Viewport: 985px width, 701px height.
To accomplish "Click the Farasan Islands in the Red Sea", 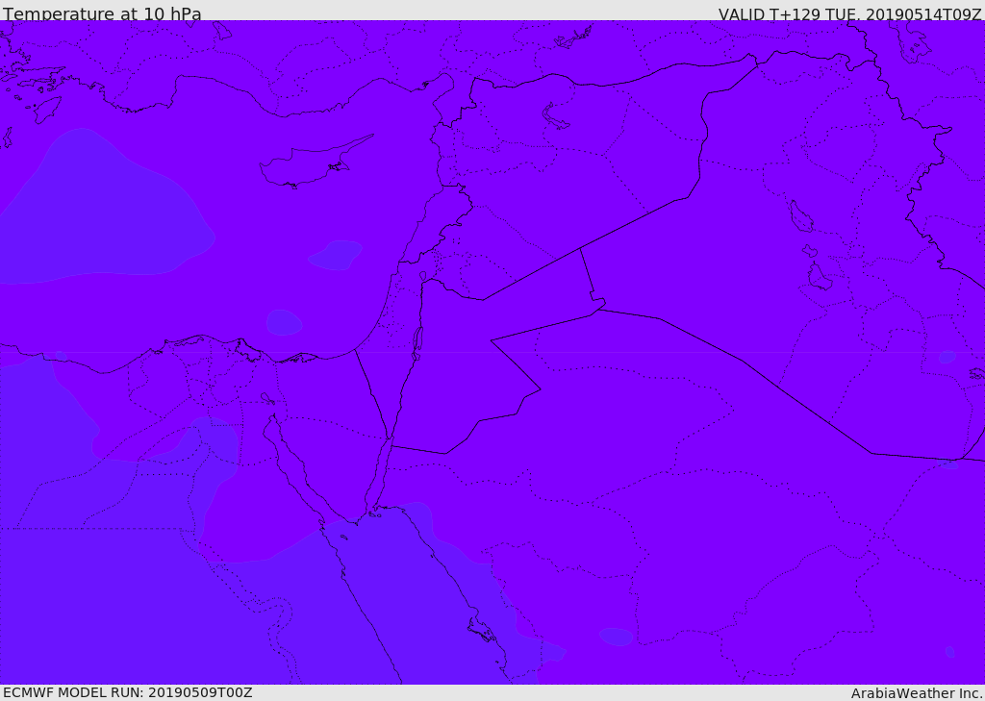I will point(482,630).
